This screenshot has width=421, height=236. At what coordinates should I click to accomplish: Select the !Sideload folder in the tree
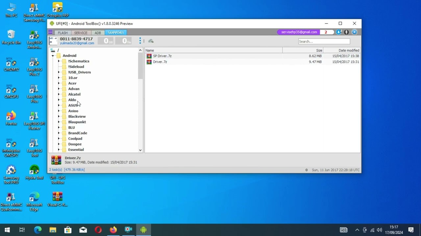point(76,67)
